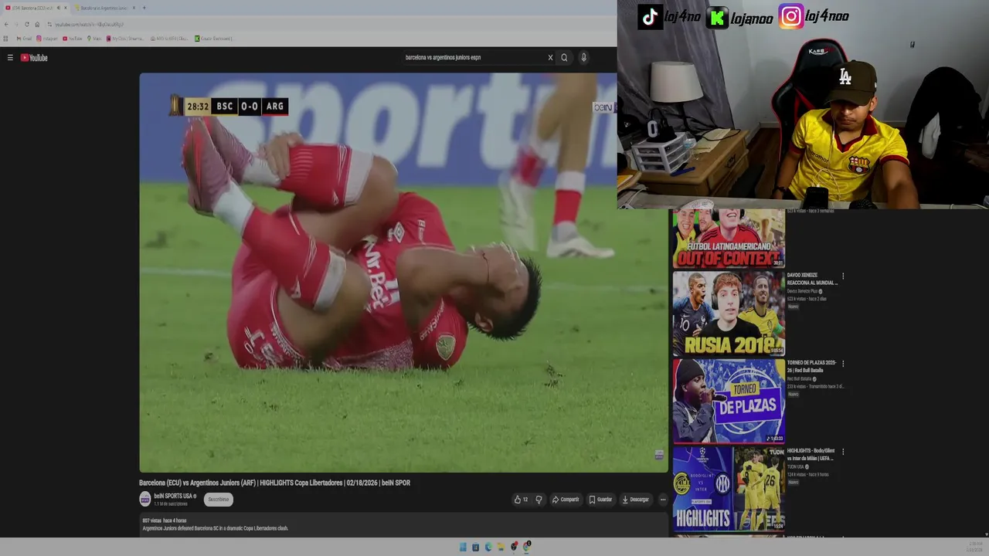The width and height of the screenshot is (989, 556).
Task: Mute the first tab's audio speaker icon
Action: point(58,8)
